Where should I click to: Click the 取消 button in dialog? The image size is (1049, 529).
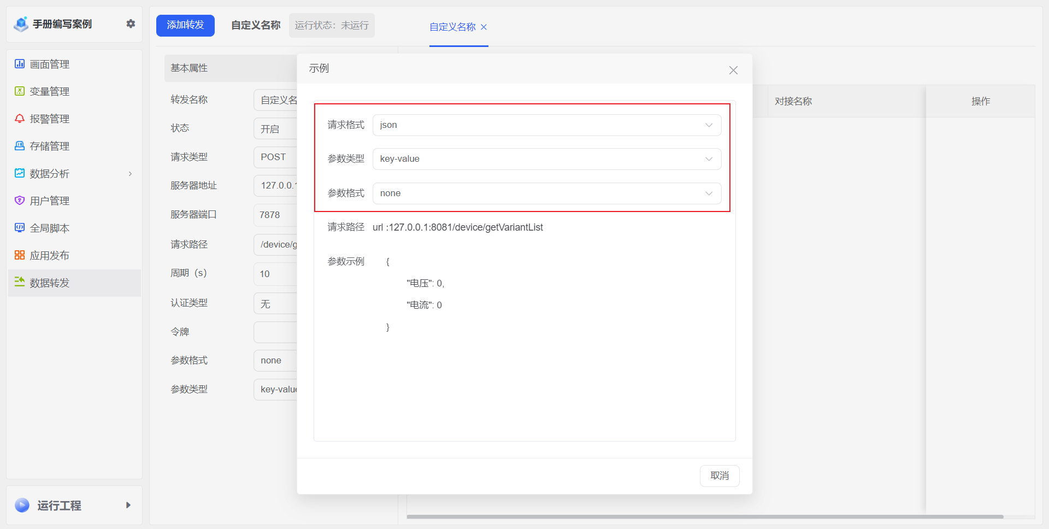[x=719, y=475]
